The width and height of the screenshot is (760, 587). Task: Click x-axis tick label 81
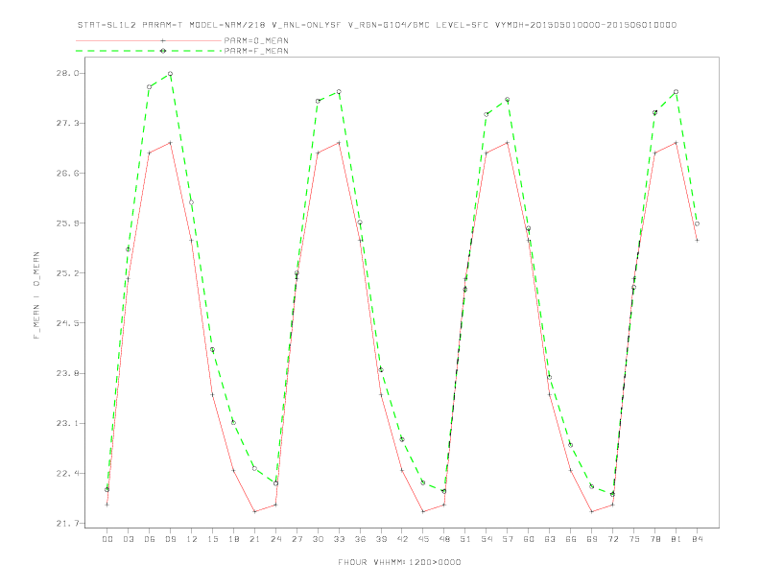(677, 539)
